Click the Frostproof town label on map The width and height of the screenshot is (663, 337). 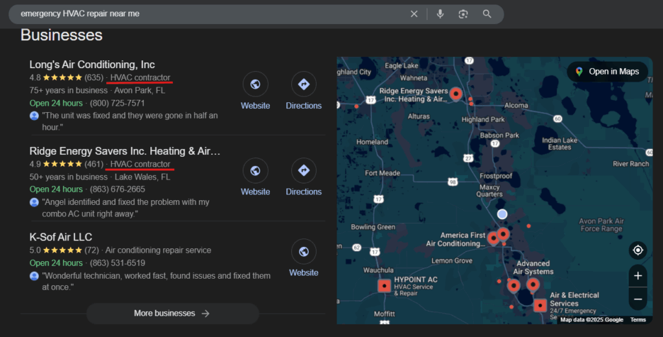496,176
